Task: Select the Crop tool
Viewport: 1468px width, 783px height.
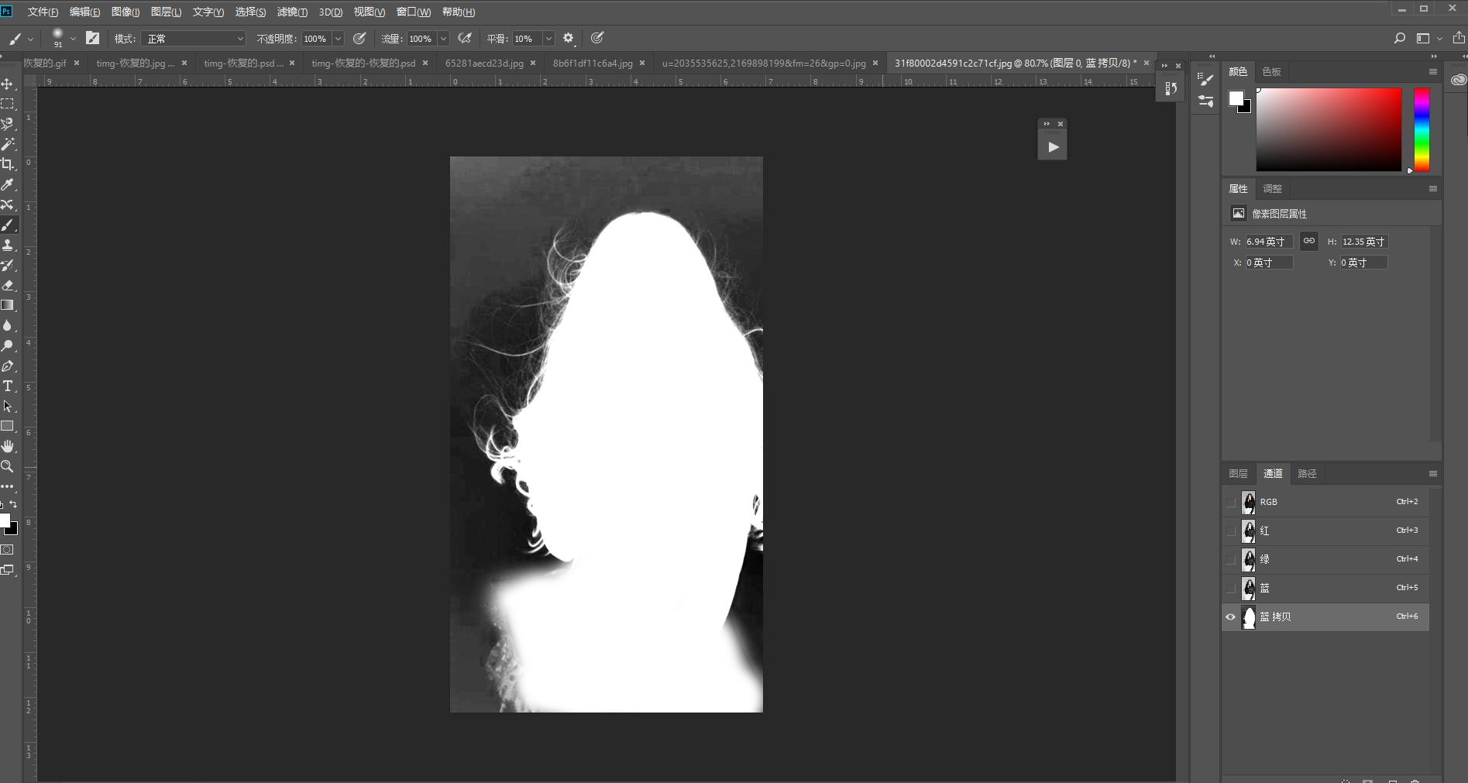Action: (8, 164)
